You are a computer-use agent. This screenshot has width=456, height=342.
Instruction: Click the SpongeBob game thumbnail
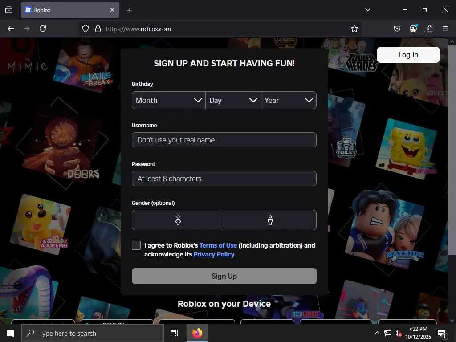point(407,148)
